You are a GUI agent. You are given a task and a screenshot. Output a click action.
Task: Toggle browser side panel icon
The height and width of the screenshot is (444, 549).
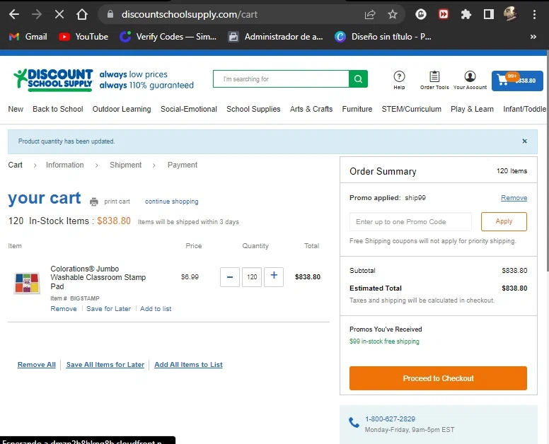[x=488, y=14]
